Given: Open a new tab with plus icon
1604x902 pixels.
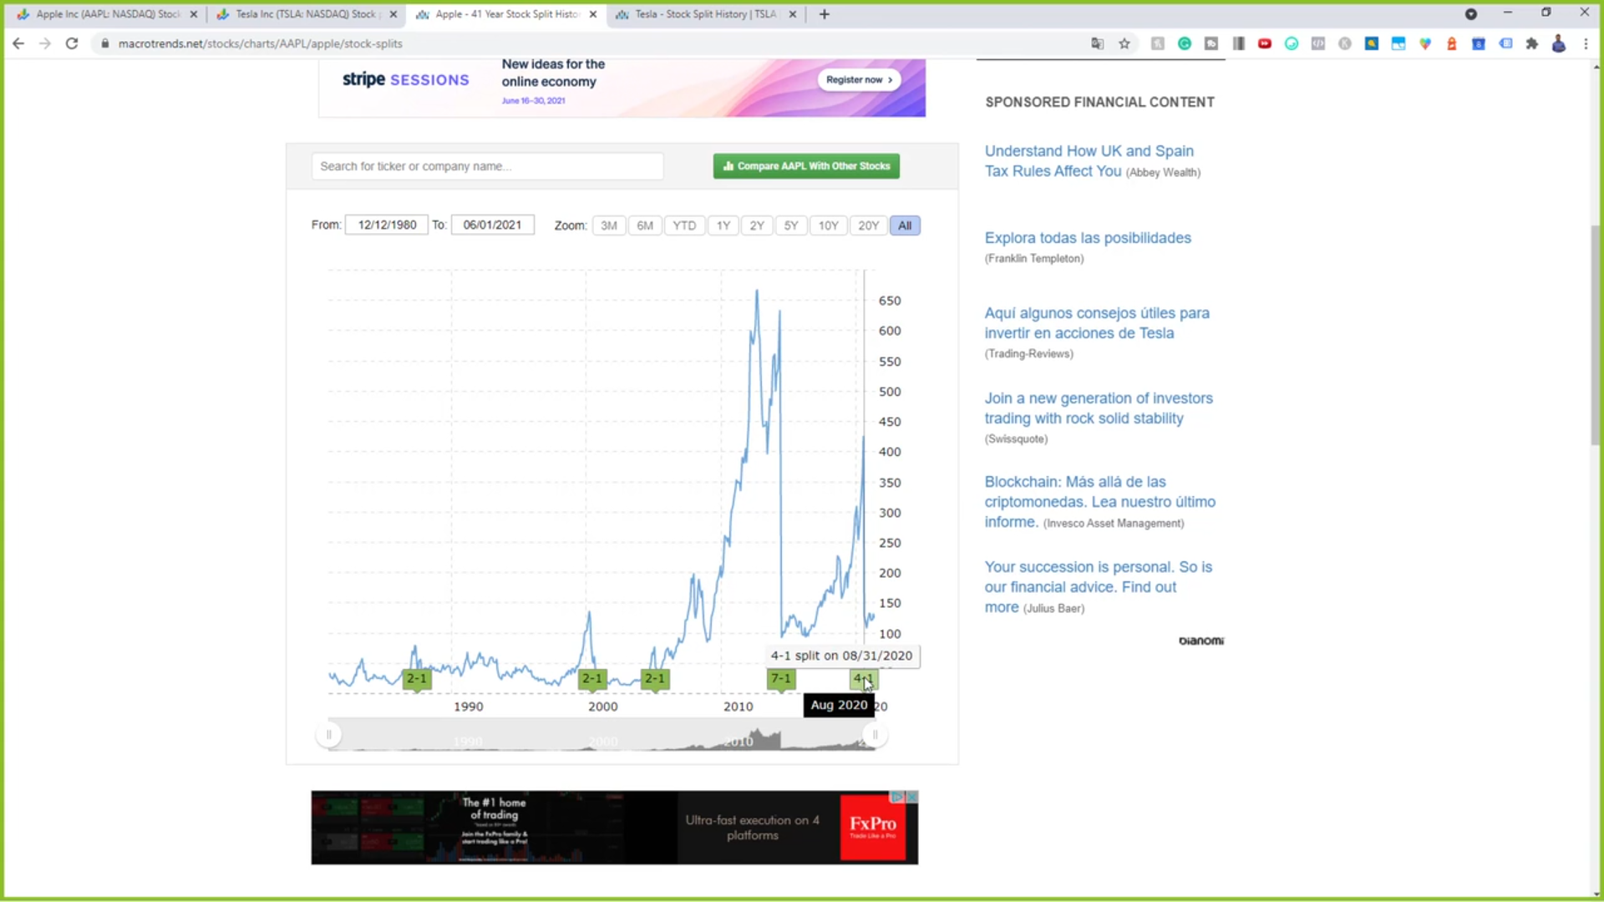Looking at the screenshot, I should (x=825, y=14).
